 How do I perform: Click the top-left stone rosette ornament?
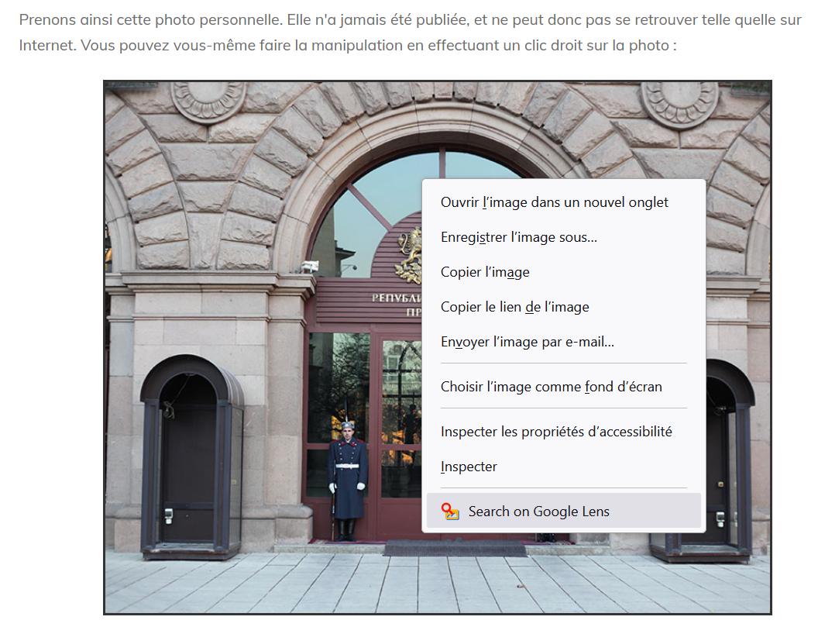pos(208,101)
